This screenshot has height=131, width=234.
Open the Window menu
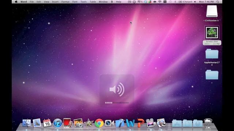103,2
